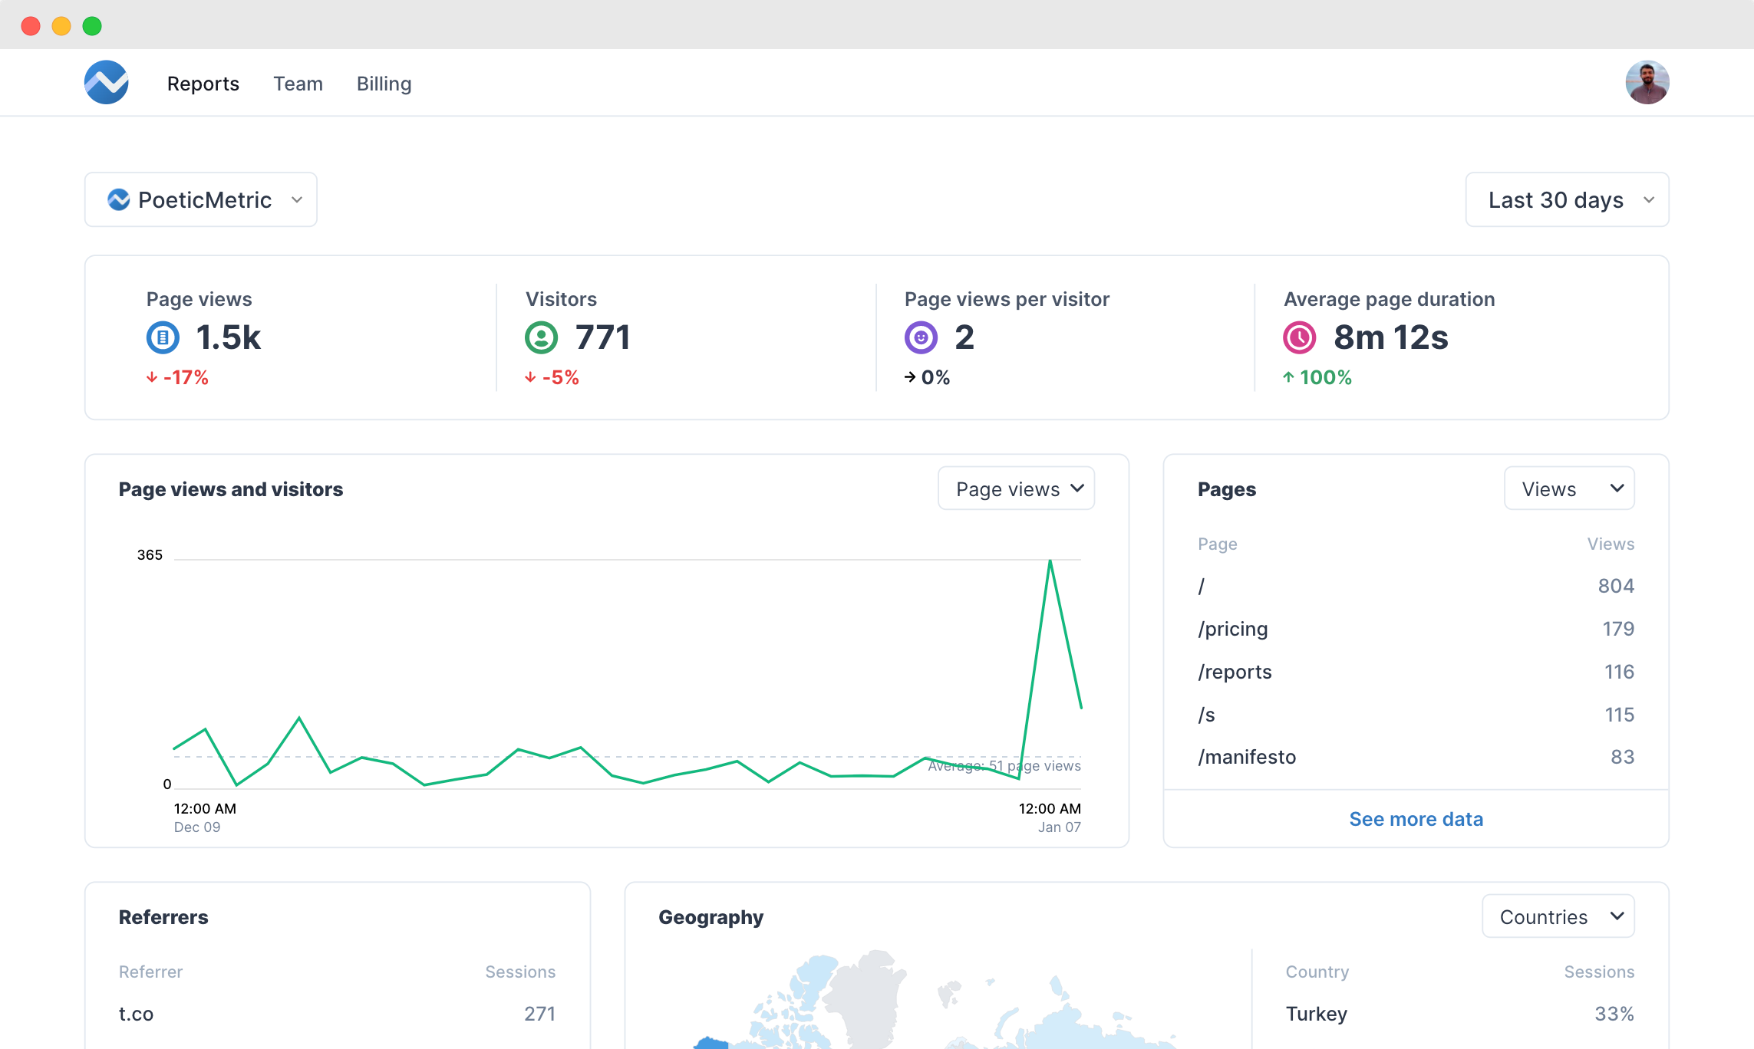Click the user profile avatar top right
Screen dimensions: 1754x1049
coord(1647,81)
